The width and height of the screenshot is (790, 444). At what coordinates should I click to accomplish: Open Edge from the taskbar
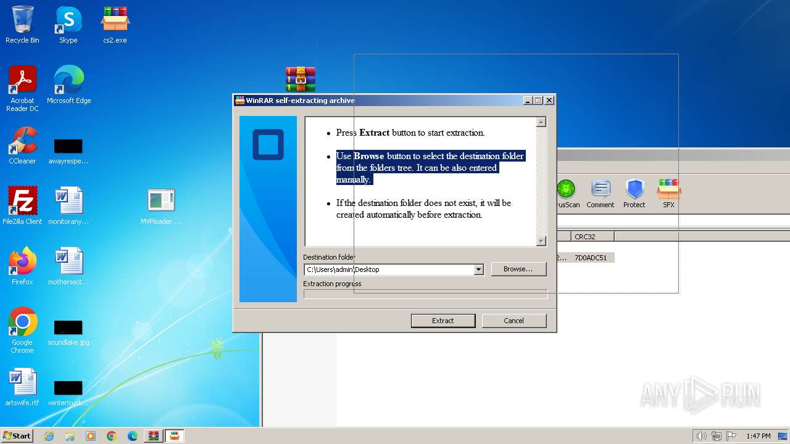pos(133,436)
